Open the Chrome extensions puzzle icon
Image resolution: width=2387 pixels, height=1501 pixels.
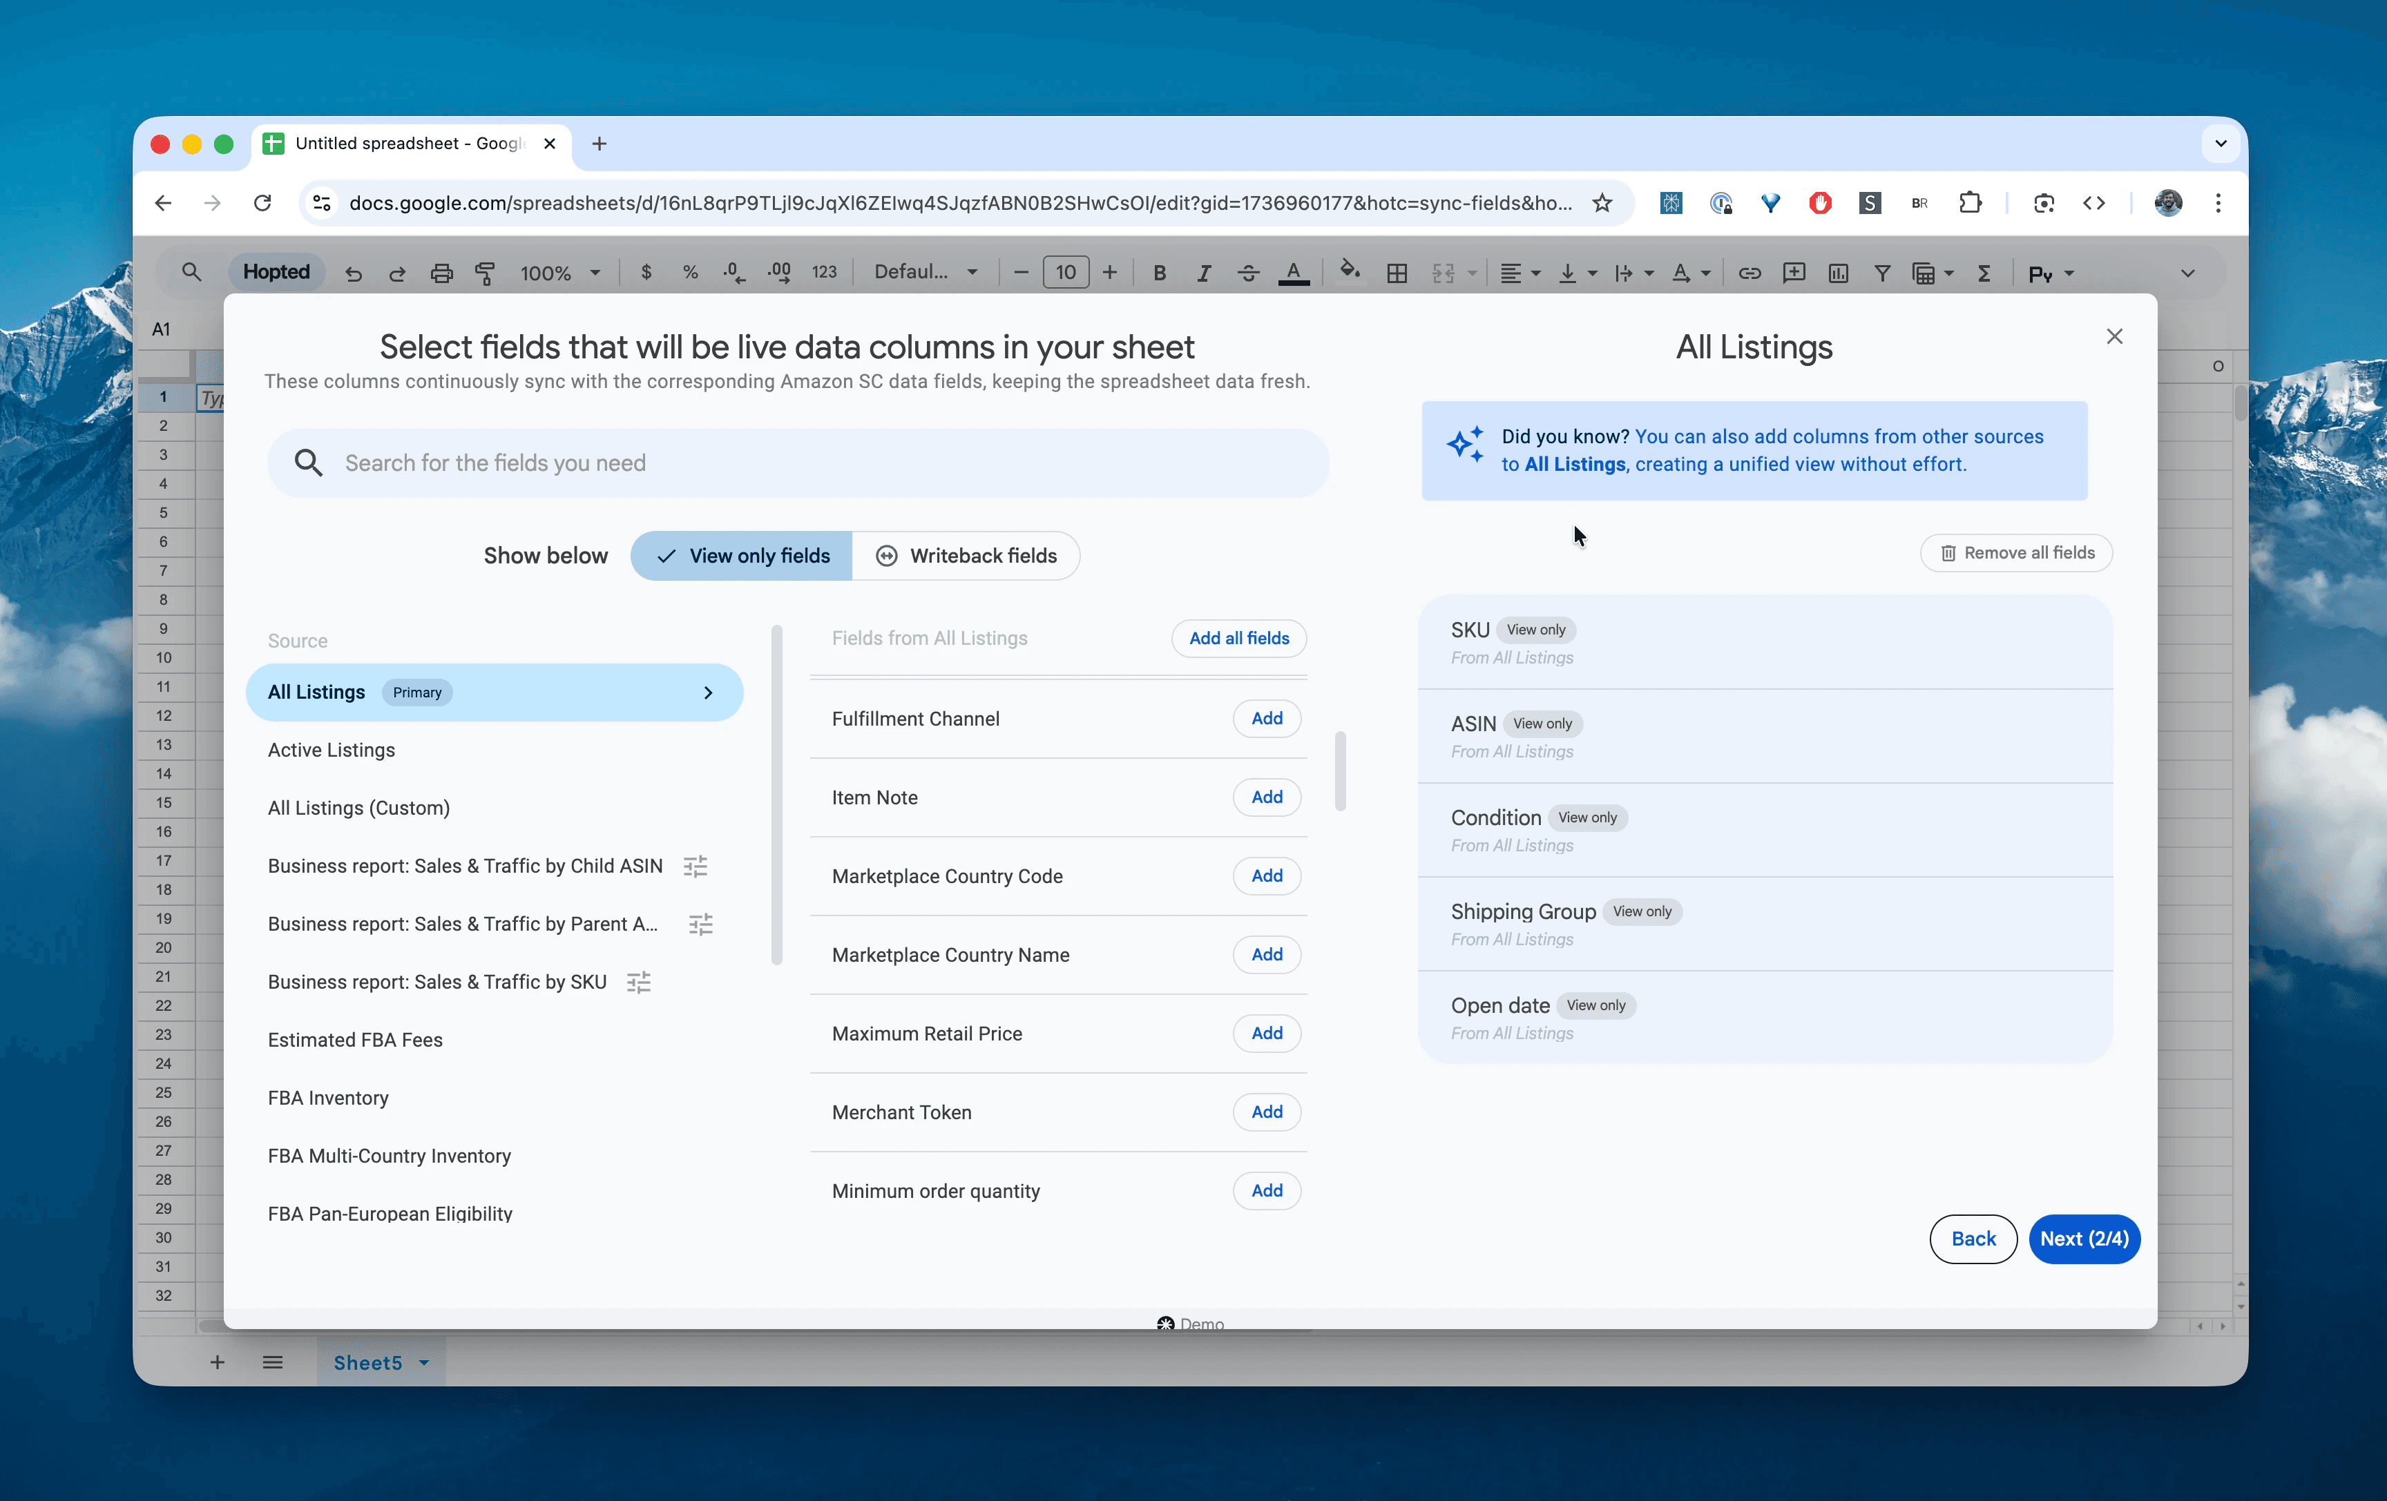click(1970, 203)
